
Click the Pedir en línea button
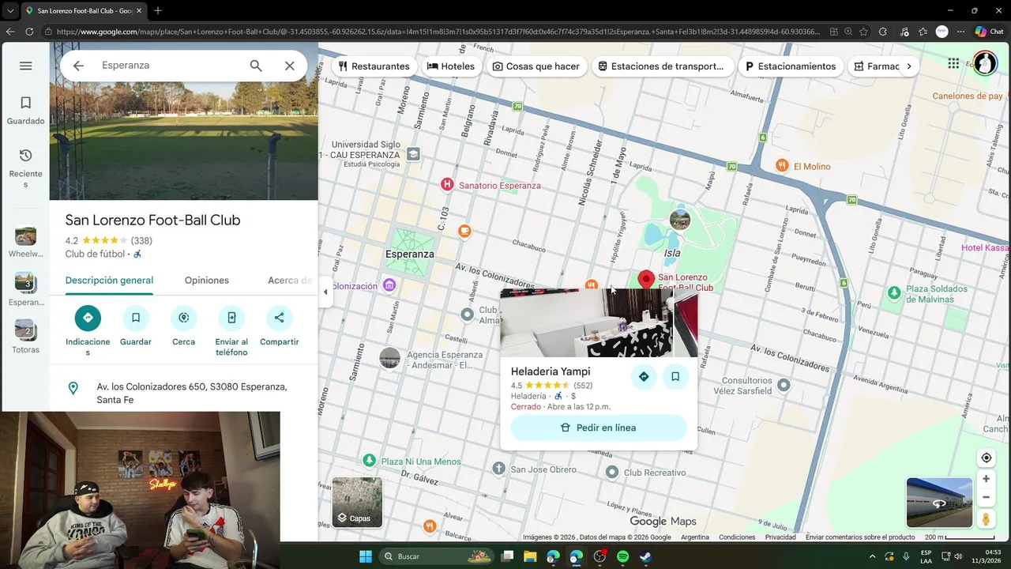pos(599,428)
